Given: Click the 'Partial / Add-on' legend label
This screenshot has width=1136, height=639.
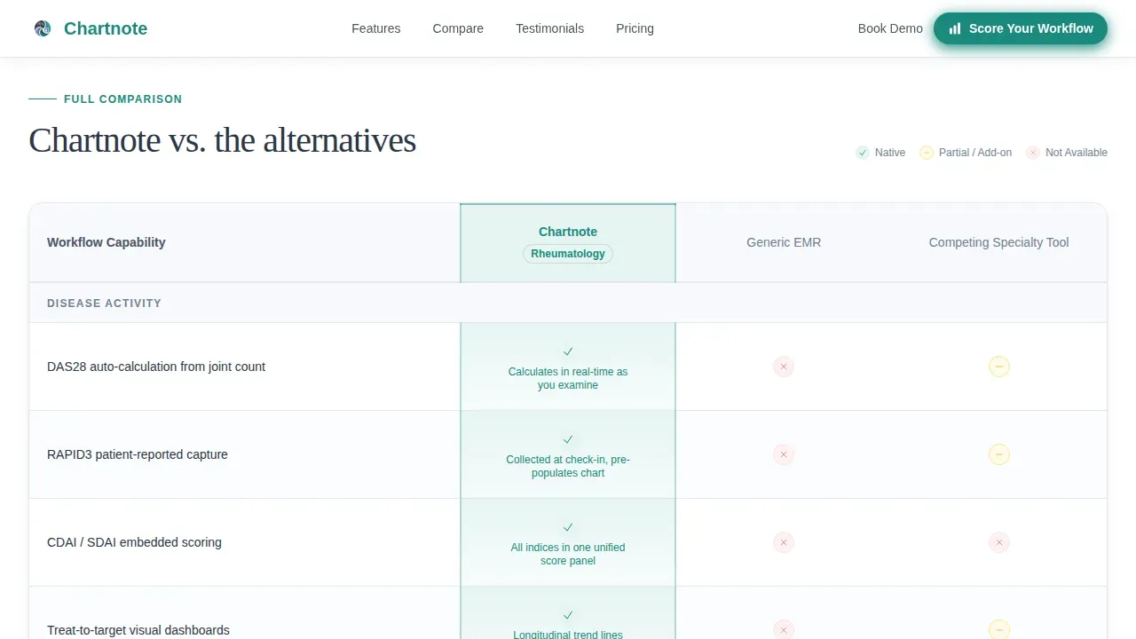Looking at the screenshot, I should tap(975, 153).
